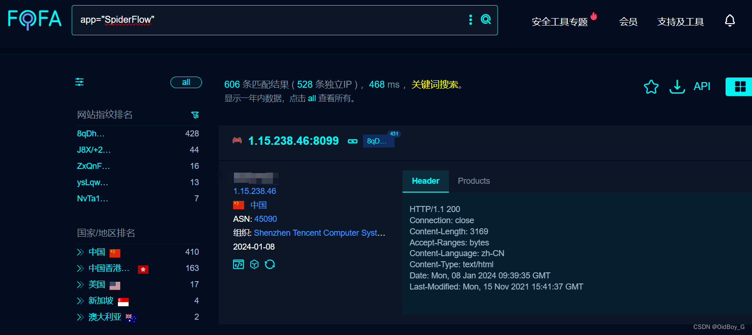
Task: Click the date 2024-01-08
Action: [254, 247]
